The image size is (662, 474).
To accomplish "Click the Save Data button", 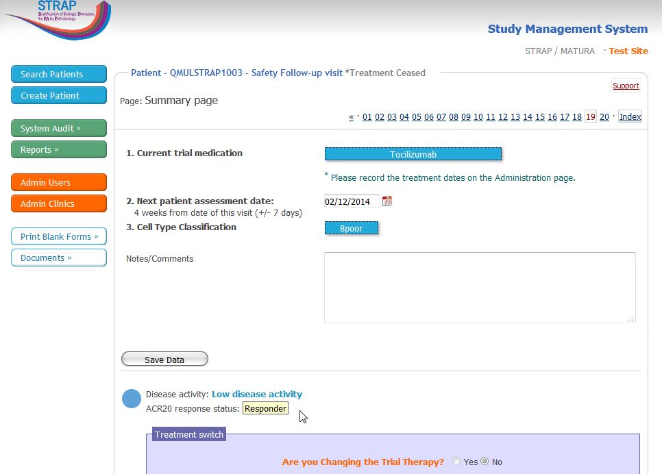I will 164,360.
